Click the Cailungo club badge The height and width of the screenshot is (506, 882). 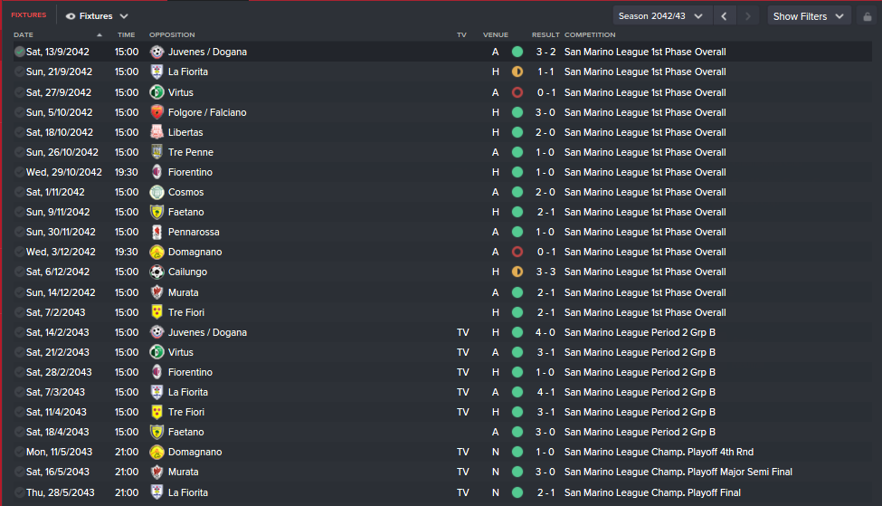(x=156, y=272)
